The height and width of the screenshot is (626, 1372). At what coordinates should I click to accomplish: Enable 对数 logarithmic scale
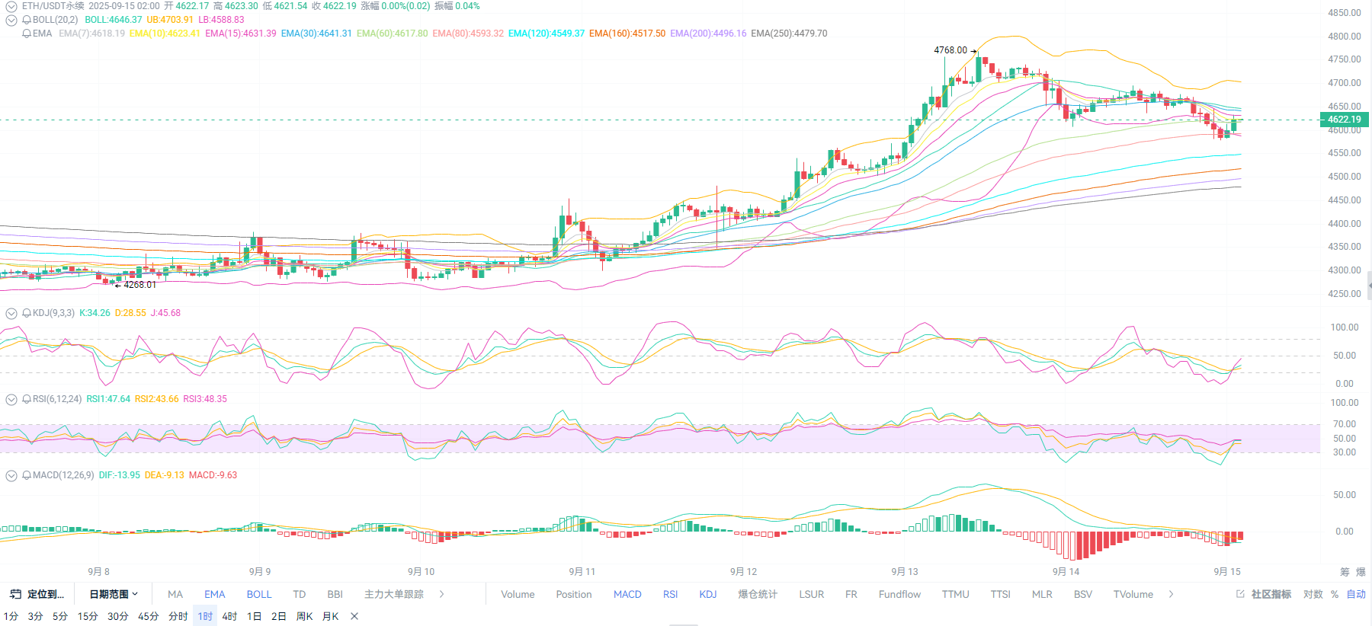point(1313,594)
